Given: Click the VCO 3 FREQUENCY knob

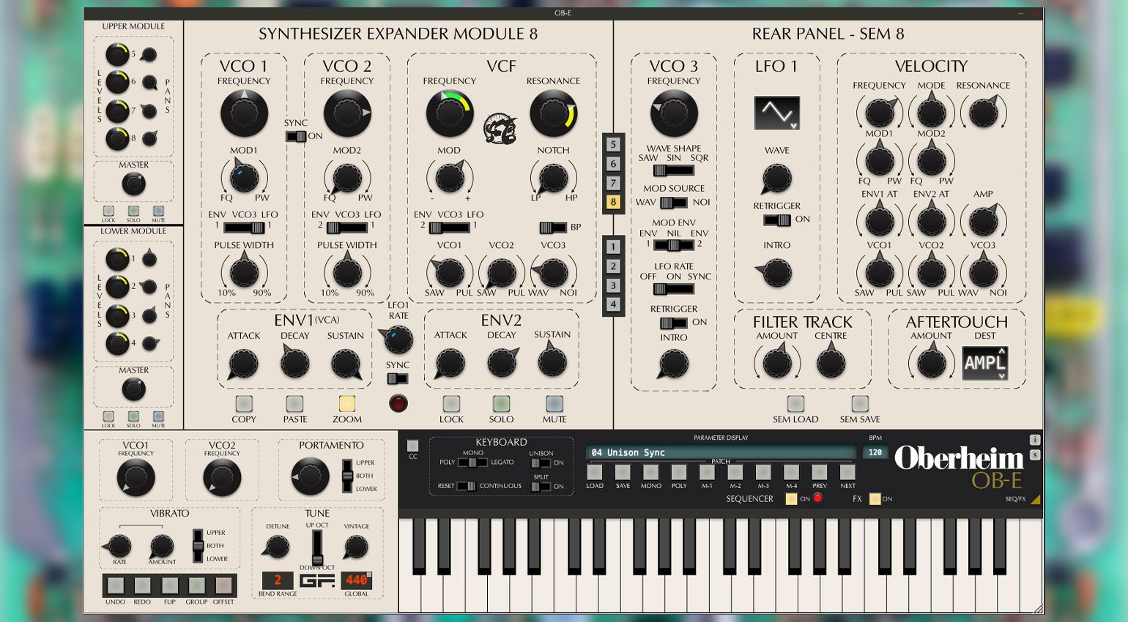Looking at the screenshot, I should click(674, 113).
